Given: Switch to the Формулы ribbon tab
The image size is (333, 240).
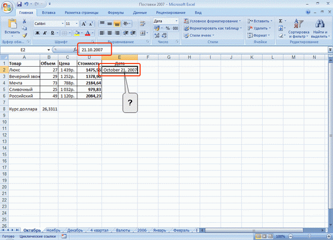Looking at the screenshot, I should point(115,13).
